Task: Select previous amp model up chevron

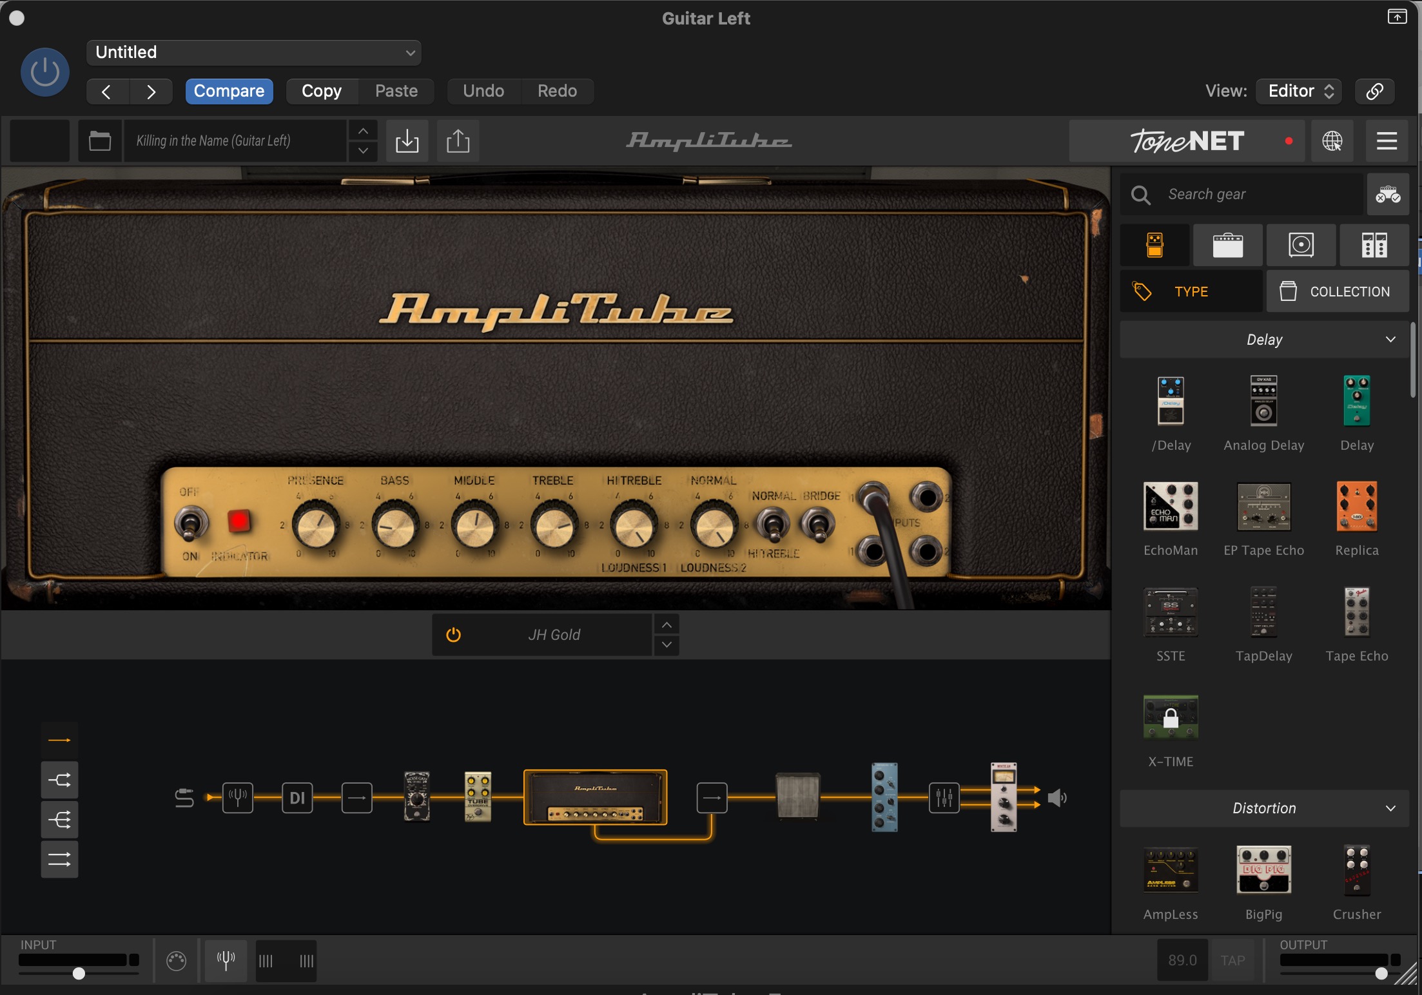Action: click(x=667, y=625)
